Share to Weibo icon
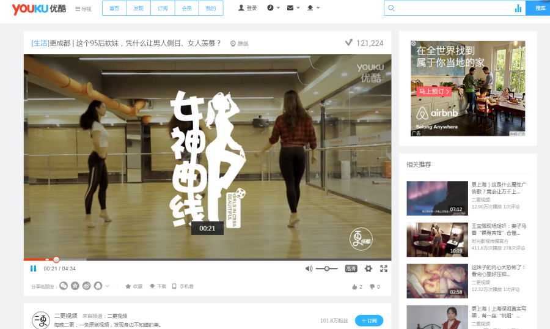The width and height of the screenshot is (550, 329). 87,286
